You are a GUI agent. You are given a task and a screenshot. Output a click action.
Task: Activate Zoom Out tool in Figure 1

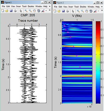tap(30, 11)
